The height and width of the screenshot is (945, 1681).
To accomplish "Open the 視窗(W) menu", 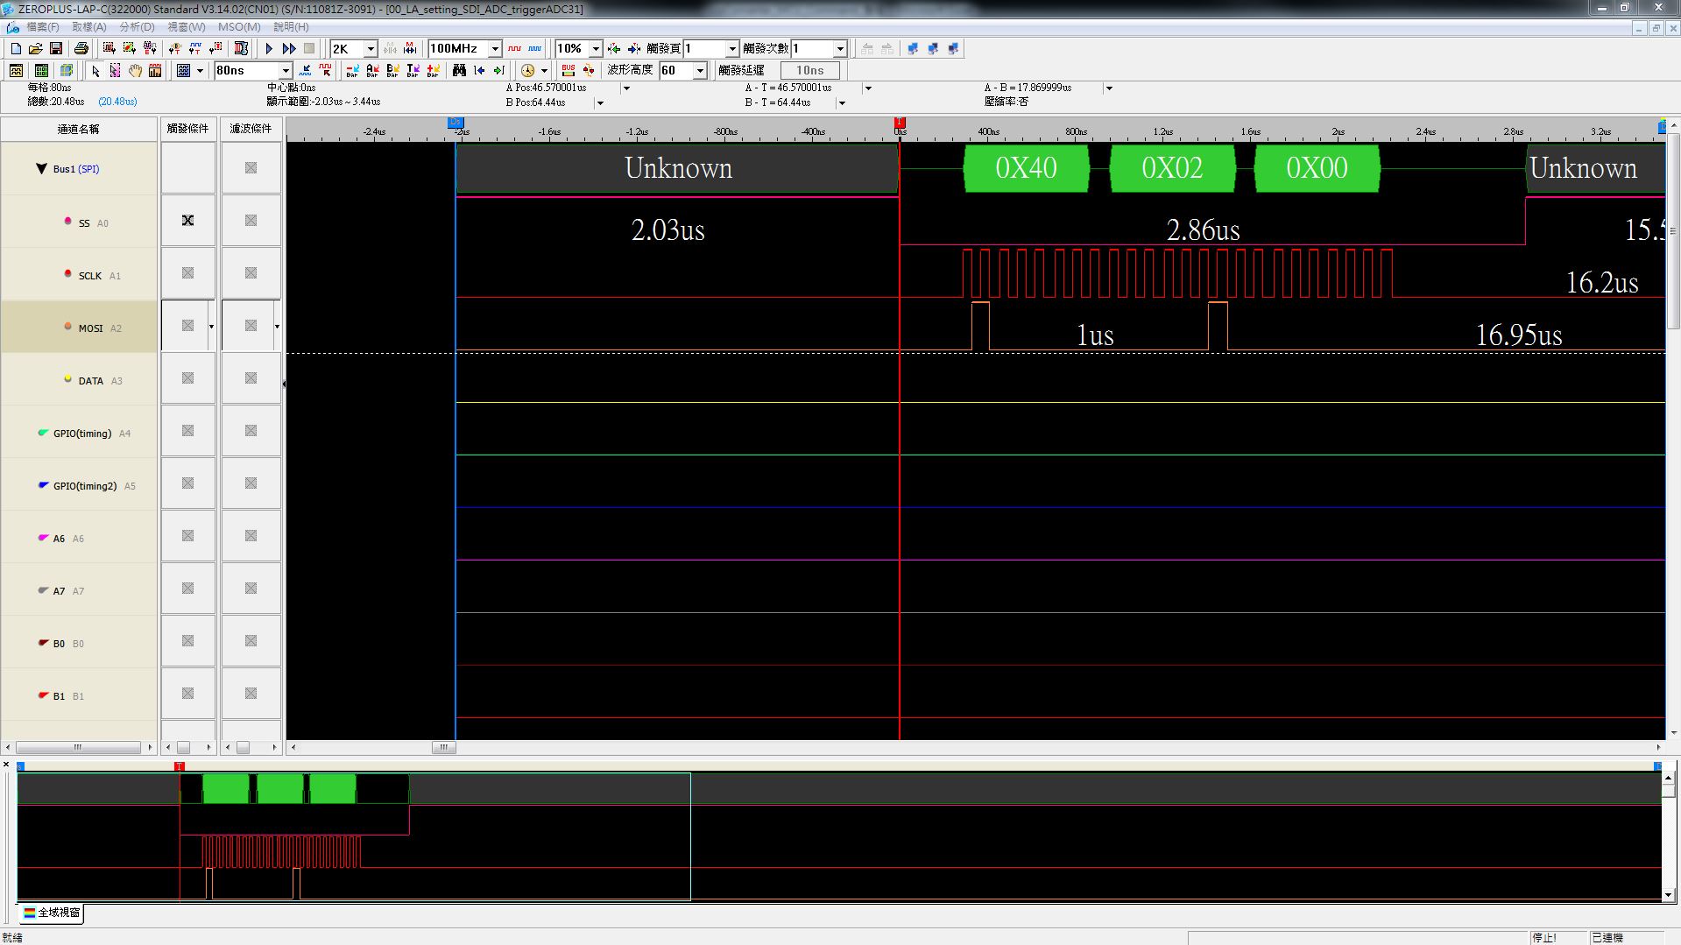I will 186,27.
